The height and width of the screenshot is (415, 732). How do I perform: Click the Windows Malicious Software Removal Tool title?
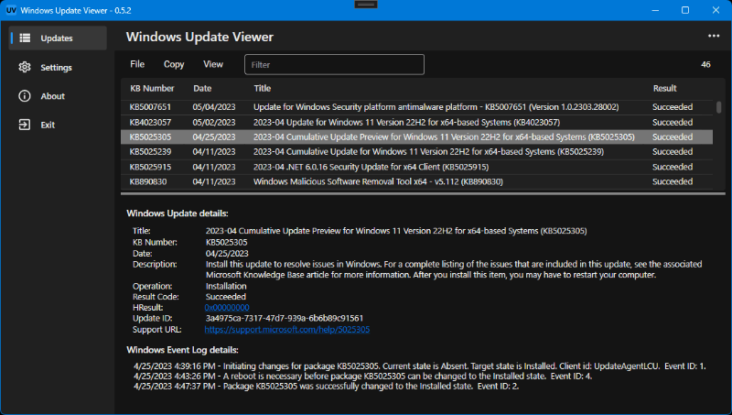(x=378, y=181)
